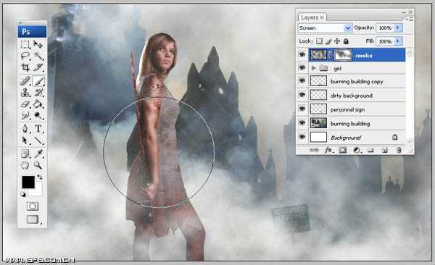Select the Paint Bucket tool

(38, 104)
